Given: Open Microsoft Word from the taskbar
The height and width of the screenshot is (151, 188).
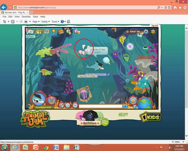Looking at the screenshot, I should click(x=56, y=148).
